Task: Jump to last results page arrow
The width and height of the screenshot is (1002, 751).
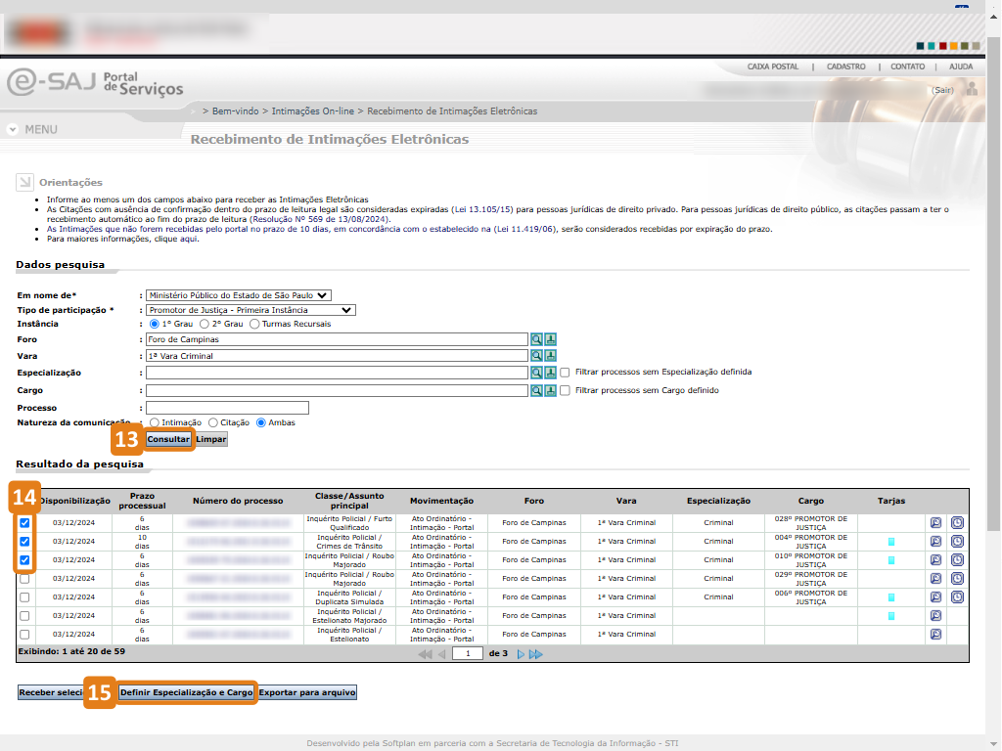Action: tap(536, 654)
